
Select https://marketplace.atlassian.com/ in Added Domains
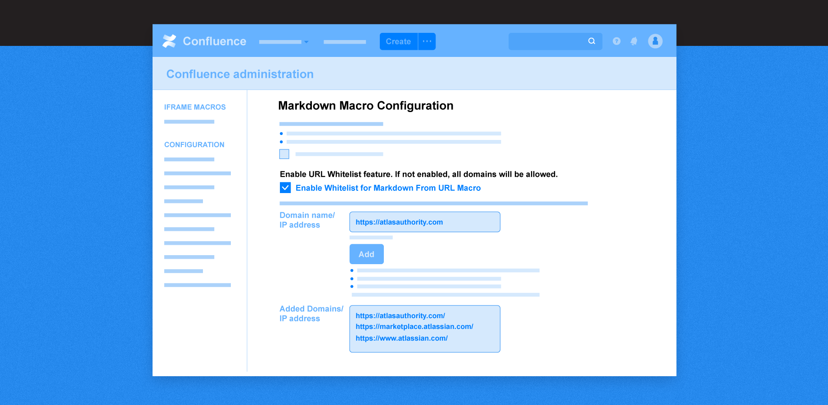tap(414, 327)
